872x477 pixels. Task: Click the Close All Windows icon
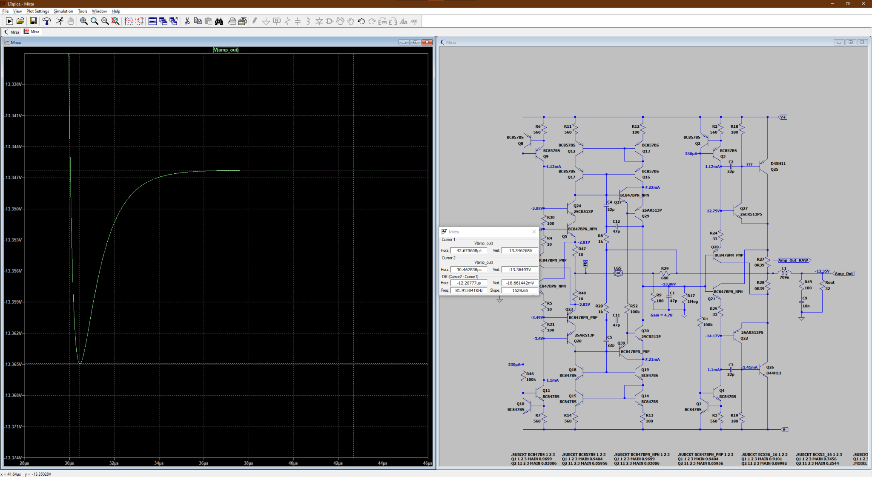(174, 21)
